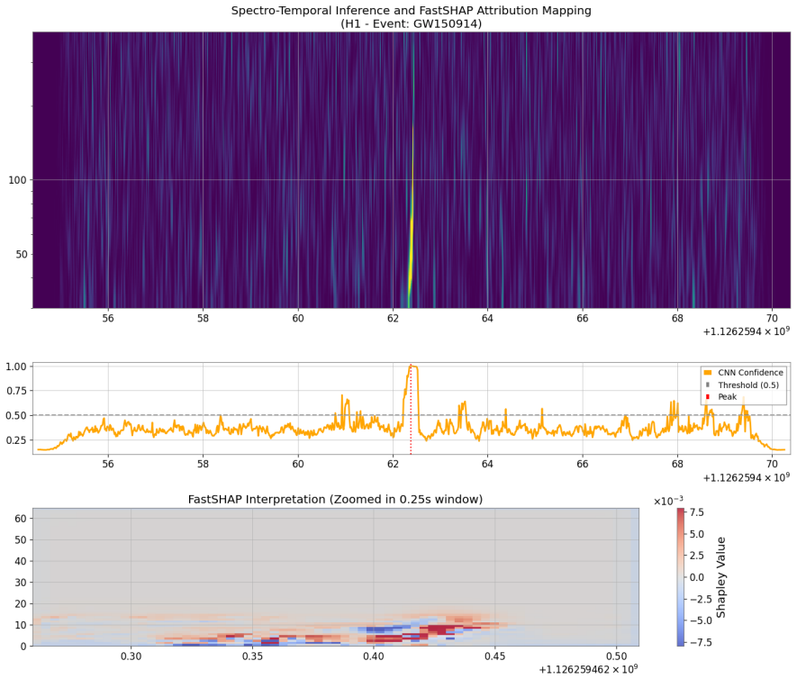
Task: Click the 7.5 tick on colorbar
Action: [697, 512]
